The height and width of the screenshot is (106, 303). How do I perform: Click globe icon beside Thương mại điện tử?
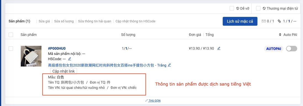(x=264, y=9)
